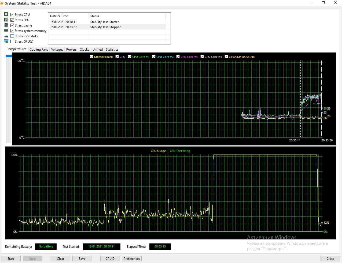Switch to the Cooling Fans tab
The height and width of the screenshot is (263, 342).
tap(39, 50)
